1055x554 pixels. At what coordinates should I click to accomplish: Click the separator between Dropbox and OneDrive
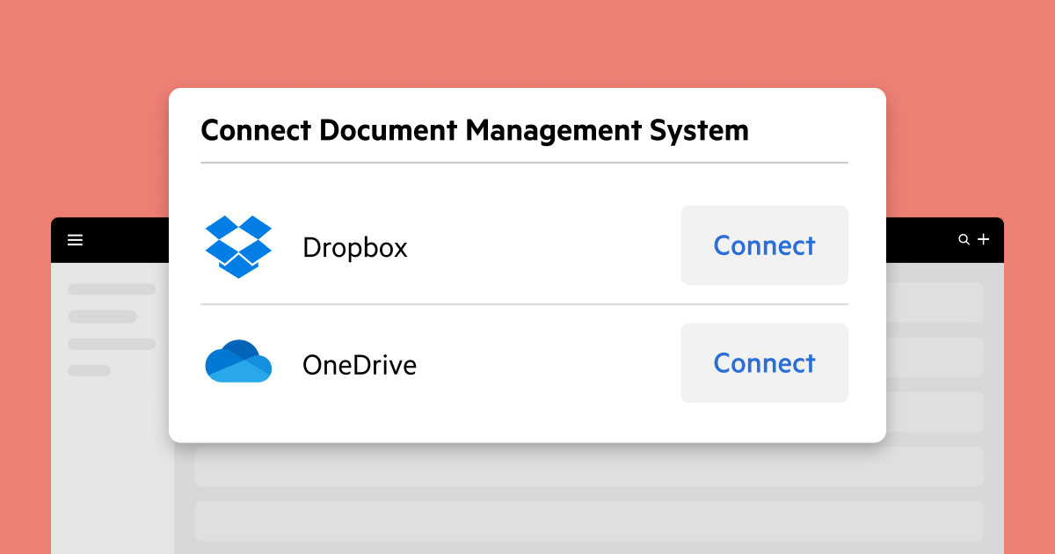(x=524, y=304)
